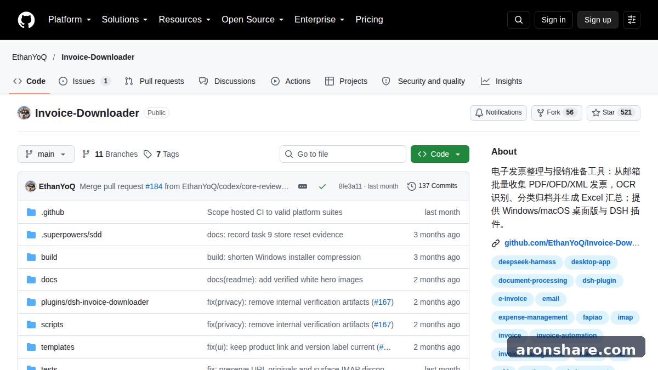This screenshot has width=658, height=370.
Task: Switch to the Discussions tab
Action: 227,81
